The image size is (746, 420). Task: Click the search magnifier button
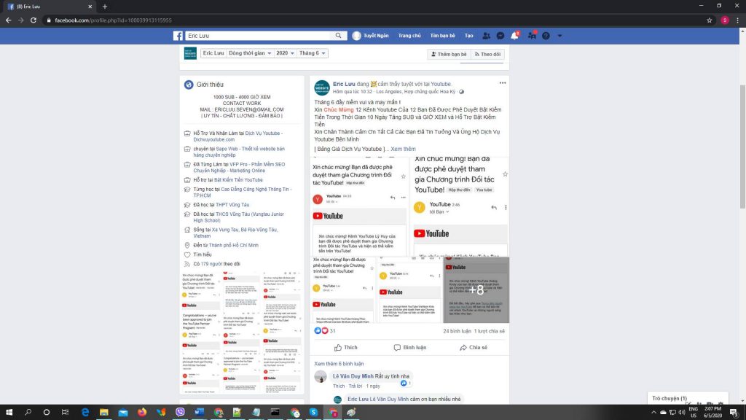coord(338,36)
